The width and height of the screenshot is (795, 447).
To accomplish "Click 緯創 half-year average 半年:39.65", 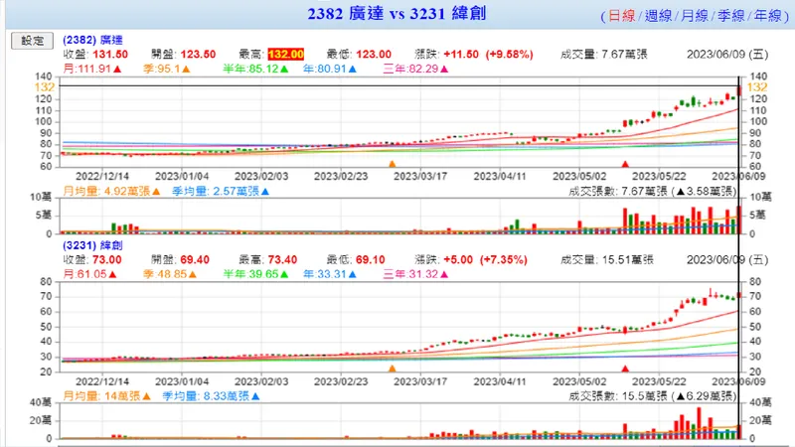I will click(256, 274).
